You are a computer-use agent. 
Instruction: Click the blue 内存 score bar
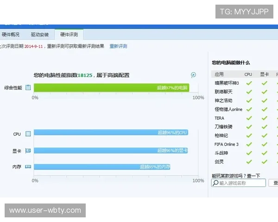[102, 167]
